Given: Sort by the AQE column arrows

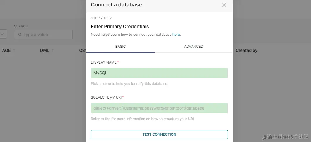Looking at the screenshot, I should pos(14,50).
